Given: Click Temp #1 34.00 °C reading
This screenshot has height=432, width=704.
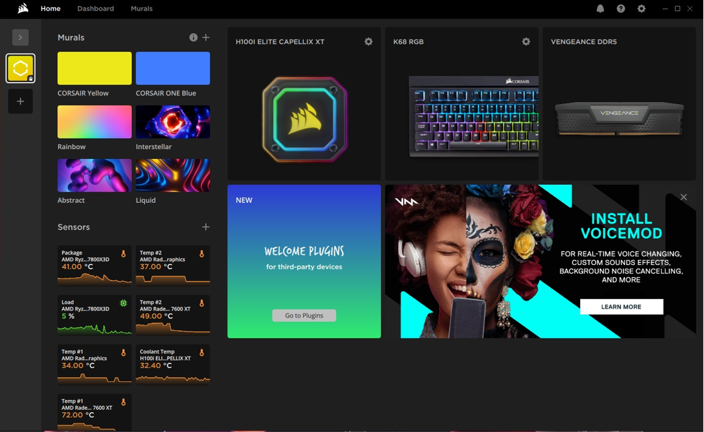Looking at the screenshot, I should (78, 365).
